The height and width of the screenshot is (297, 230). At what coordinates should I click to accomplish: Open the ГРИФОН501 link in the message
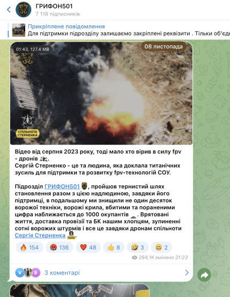pyautogui.click(x=62, y=187)
